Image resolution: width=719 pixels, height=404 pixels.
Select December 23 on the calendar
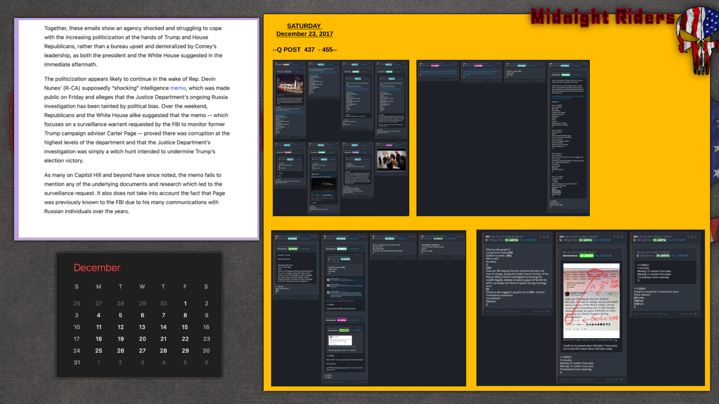pos(206,339)
